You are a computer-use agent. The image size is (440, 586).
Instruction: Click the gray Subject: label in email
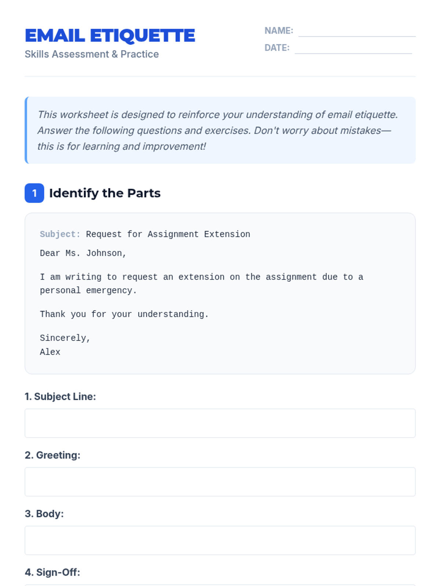pos(60,234)
